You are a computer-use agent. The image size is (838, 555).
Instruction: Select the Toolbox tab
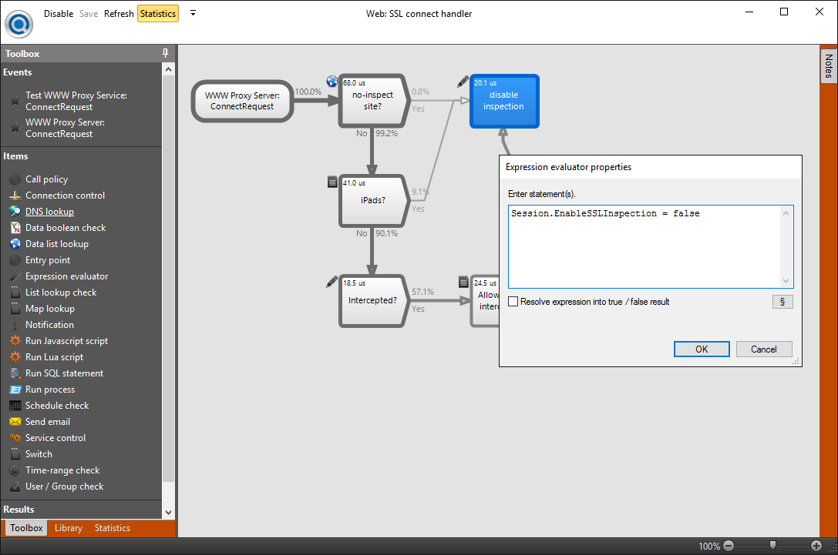tap(26, 528)
